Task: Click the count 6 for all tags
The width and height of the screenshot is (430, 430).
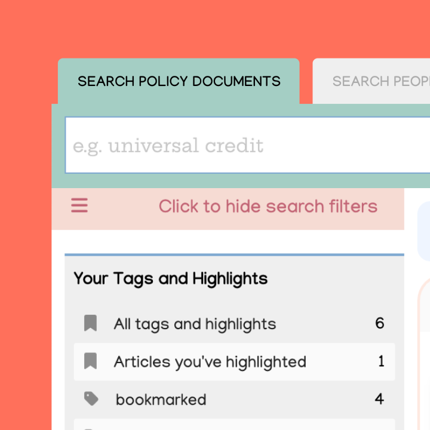Action: coord(380,323)
